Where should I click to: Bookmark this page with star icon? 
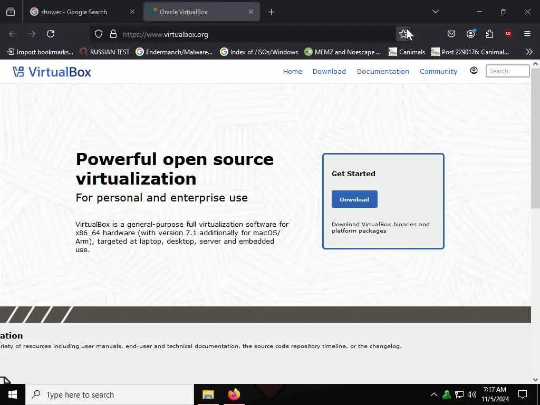403,34
